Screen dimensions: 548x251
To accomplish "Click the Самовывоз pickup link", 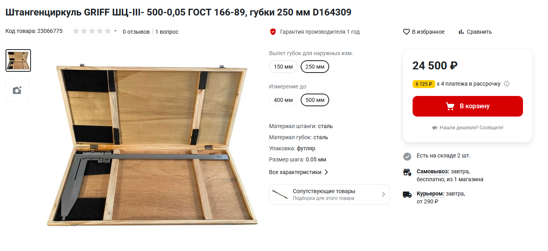I will point(433,171).
